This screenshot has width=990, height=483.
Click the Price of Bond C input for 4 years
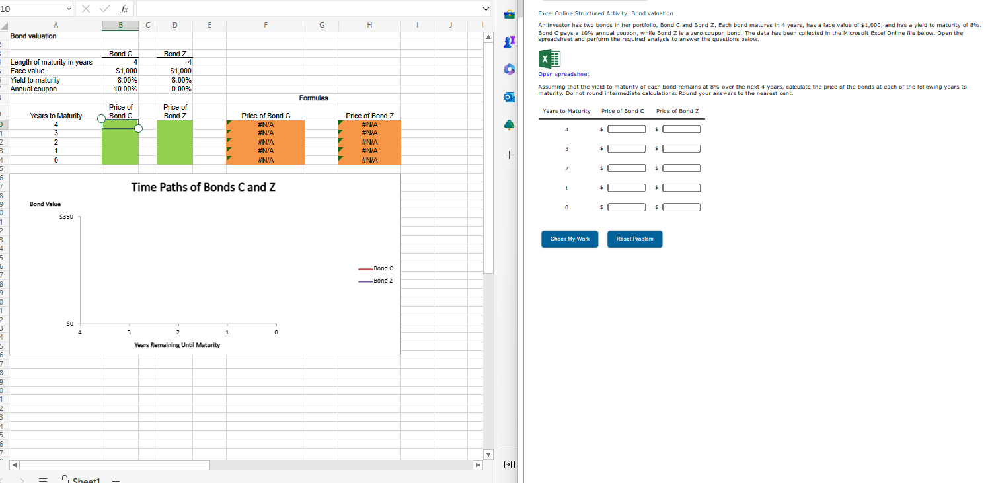(x=627, y=128)
